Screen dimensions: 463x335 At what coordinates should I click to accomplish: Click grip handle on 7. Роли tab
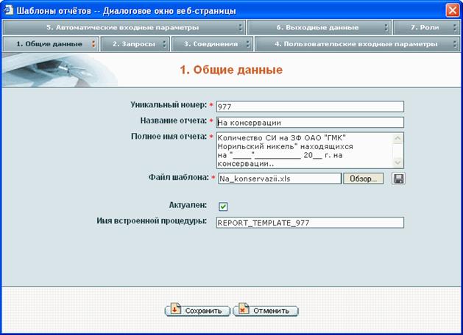tap(455, 27)
